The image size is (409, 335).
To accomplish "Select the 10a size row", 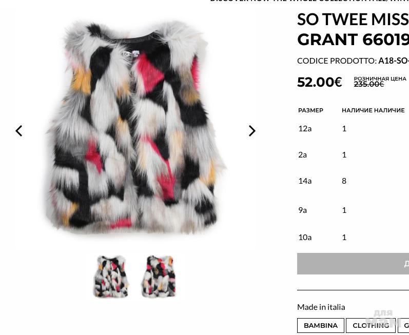I will pyautogui.click(x=305, y=237).
